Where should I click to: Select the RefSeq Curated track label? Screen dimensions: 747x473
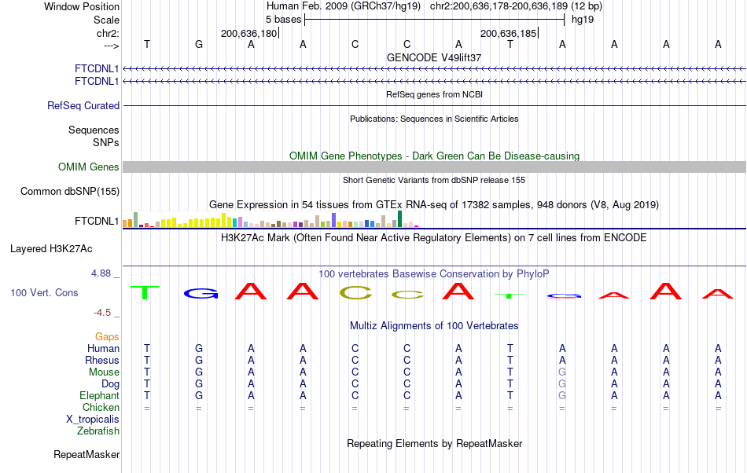coord(83,105)
